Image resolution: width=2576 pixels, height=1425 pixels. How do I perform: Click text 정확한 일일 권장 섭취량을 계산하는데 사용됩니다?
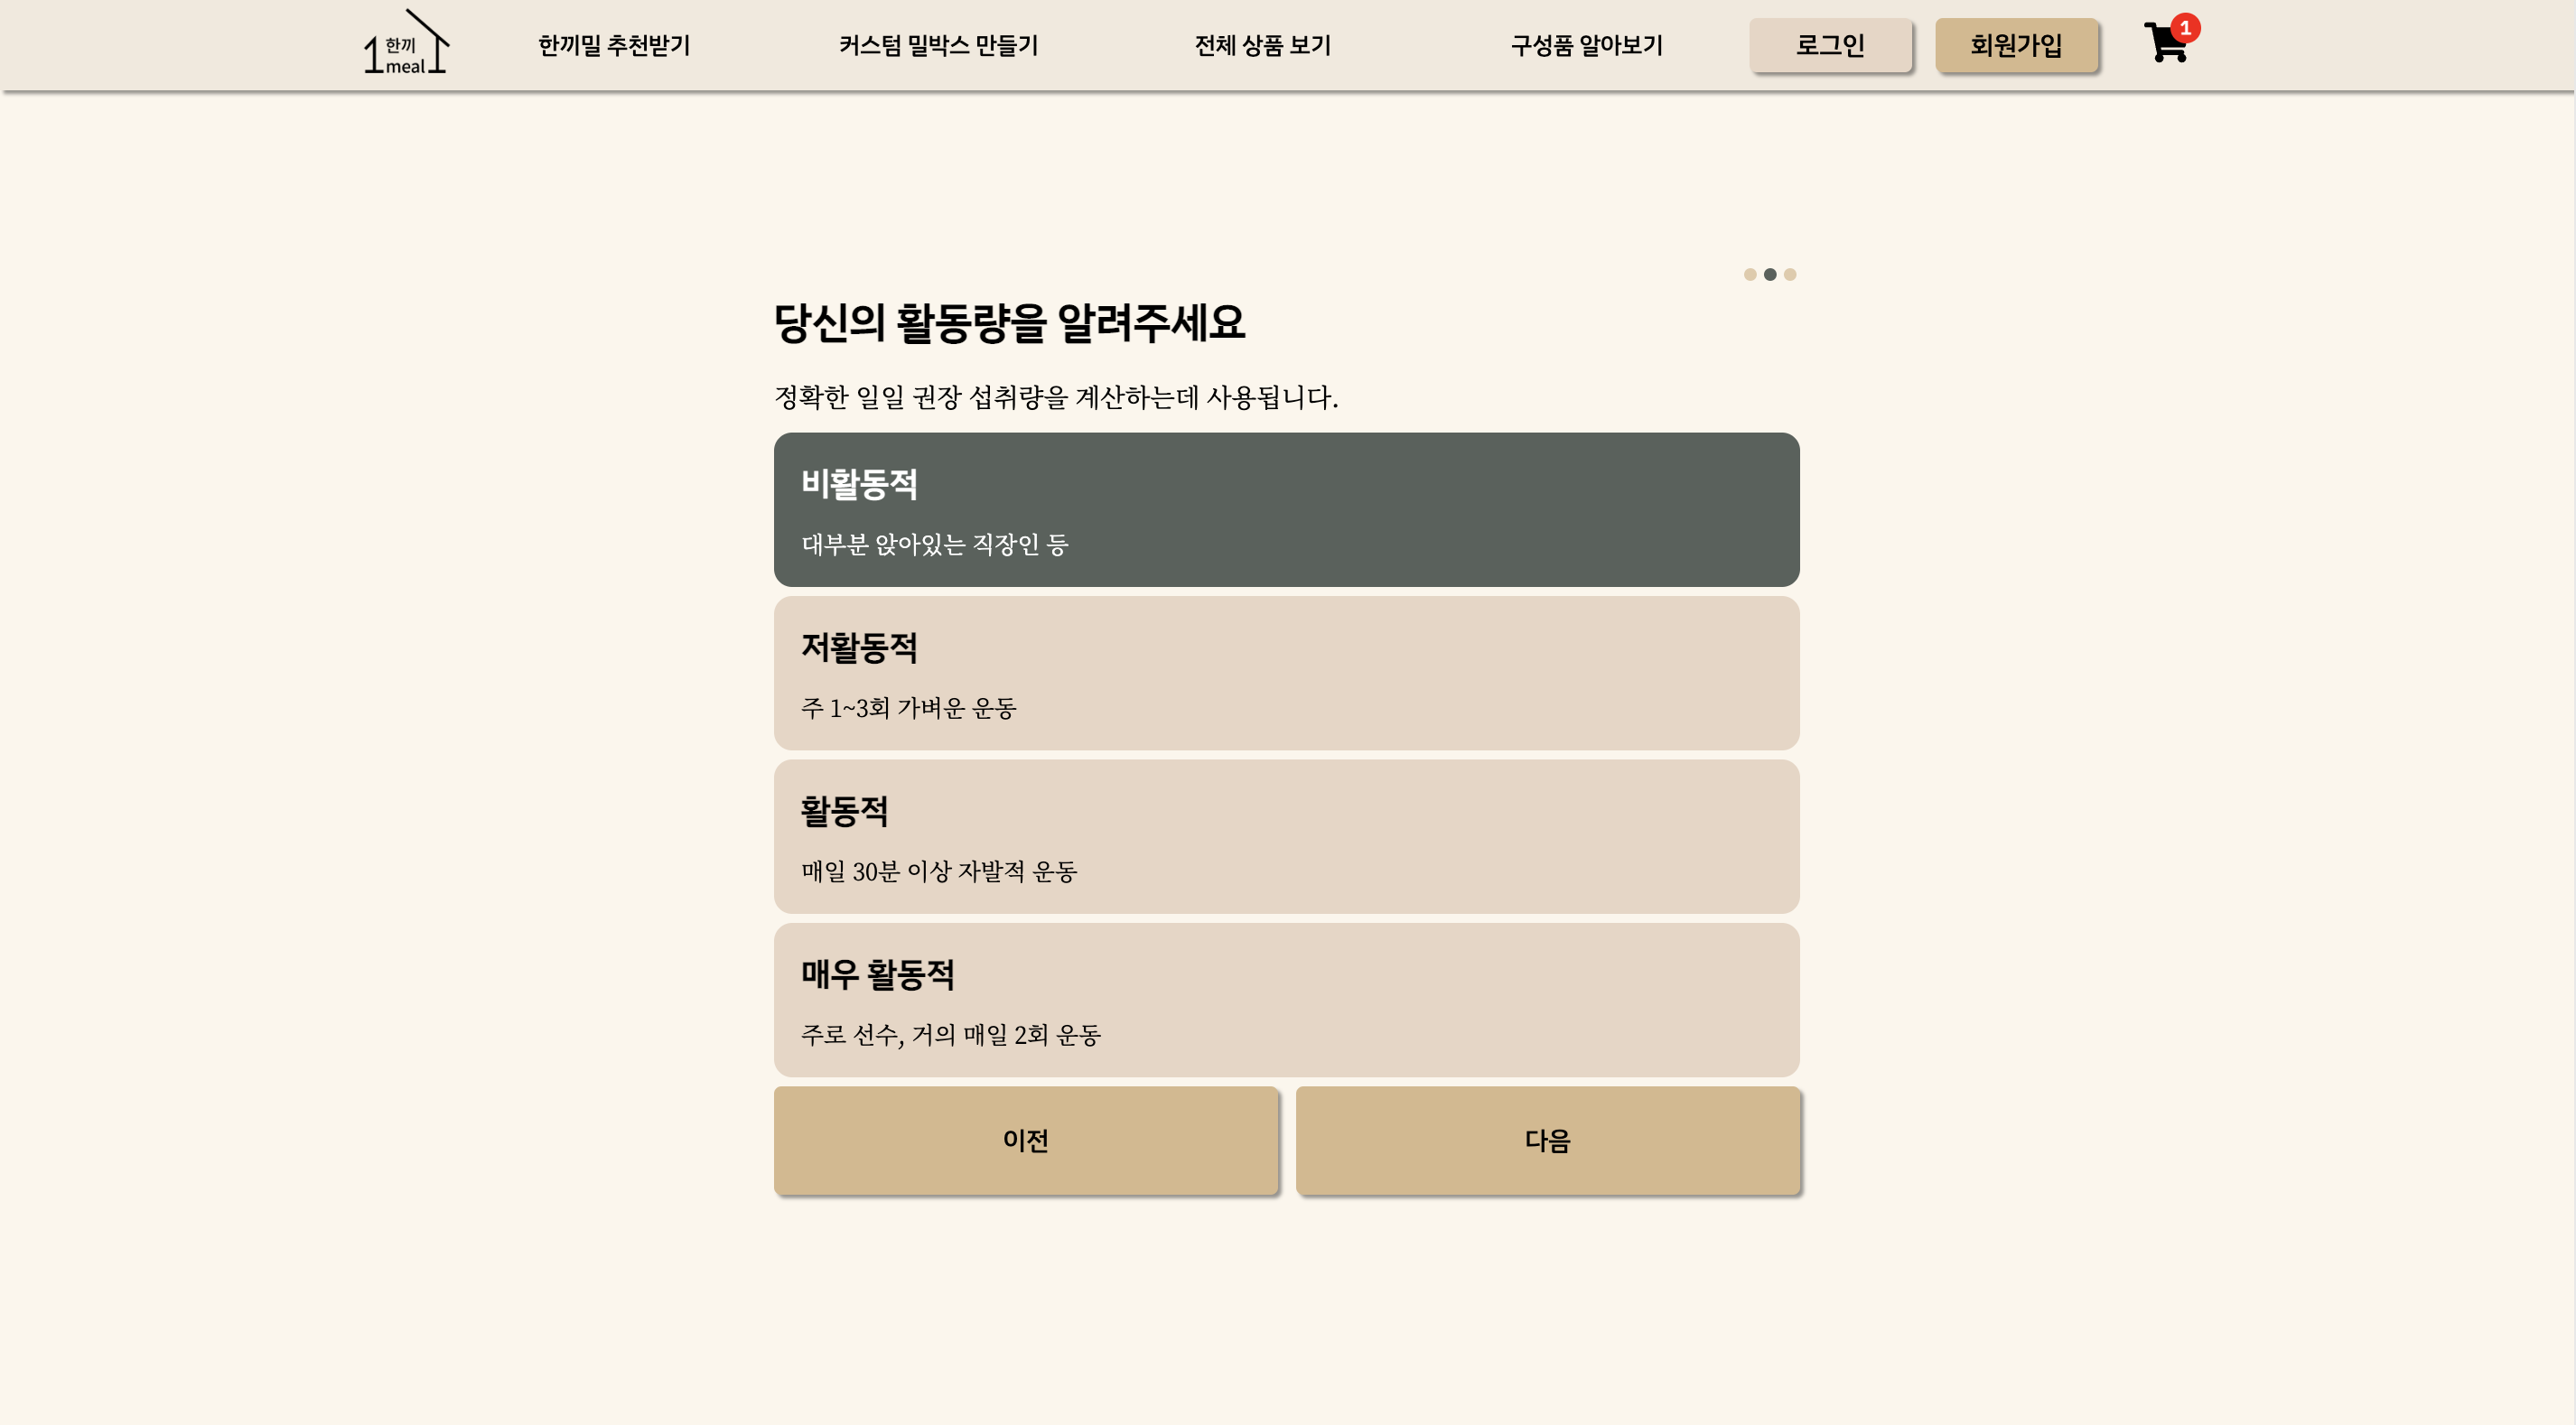click(1056, 397)
